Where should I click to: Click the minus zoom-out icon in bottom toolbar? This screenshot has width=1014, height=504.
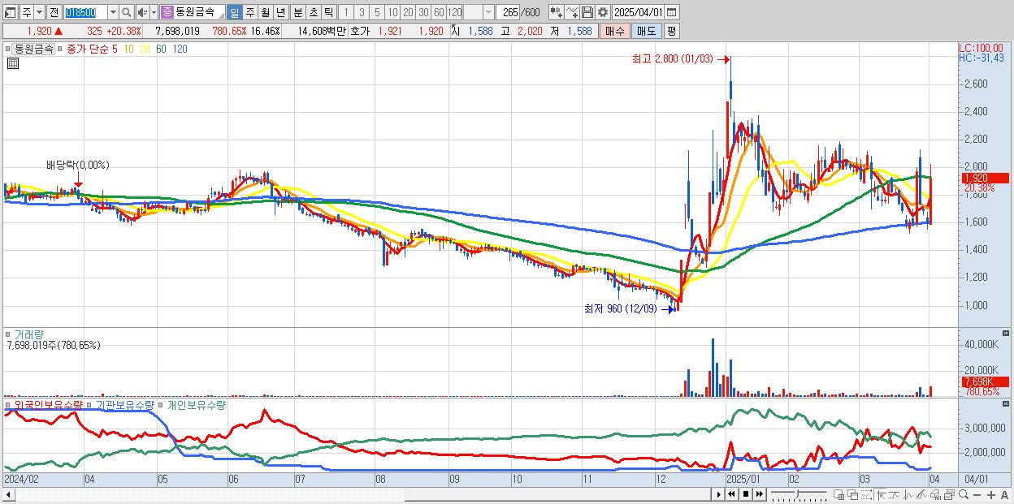click(977, 494)
